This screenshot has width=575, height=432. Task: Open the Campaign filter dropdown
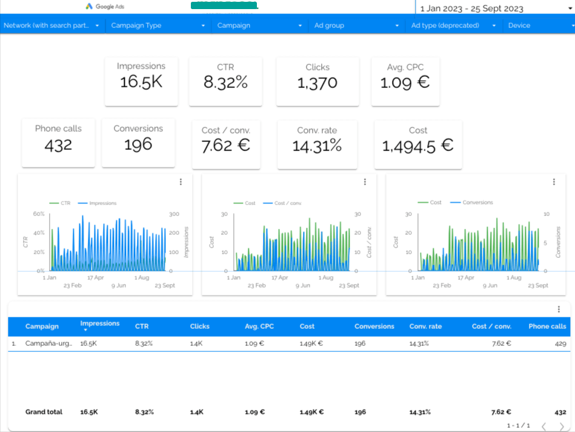(260, 25)
